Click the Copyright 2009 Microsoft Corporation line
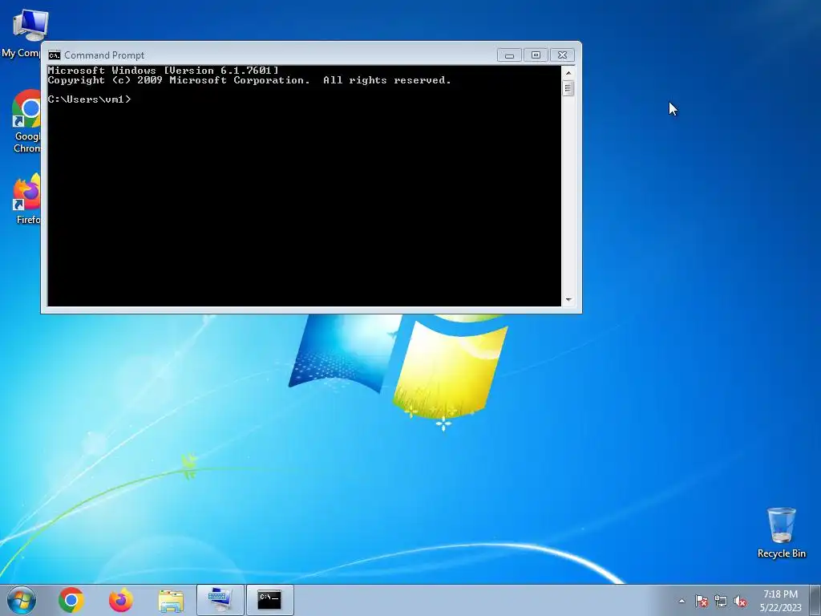 click(249, 80)
